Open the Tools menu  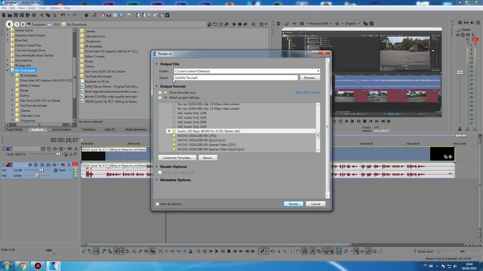[x=42, y=8]
